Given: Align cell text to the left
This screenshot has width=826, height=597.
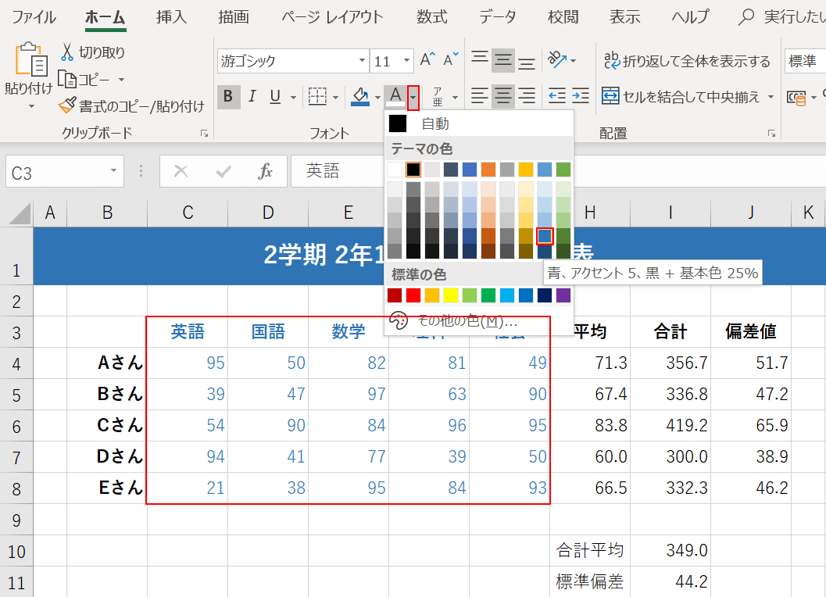Looking at the screenshot, I should 479,96.
